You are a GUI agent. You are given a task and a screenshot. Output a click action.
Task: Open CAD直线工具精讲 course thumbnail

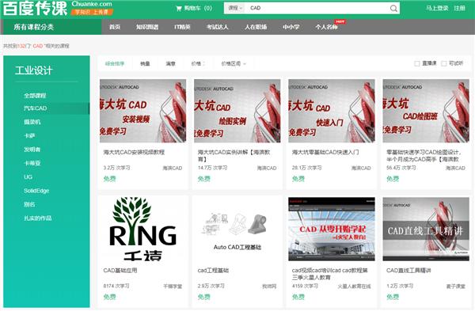(x=426, y=229)
